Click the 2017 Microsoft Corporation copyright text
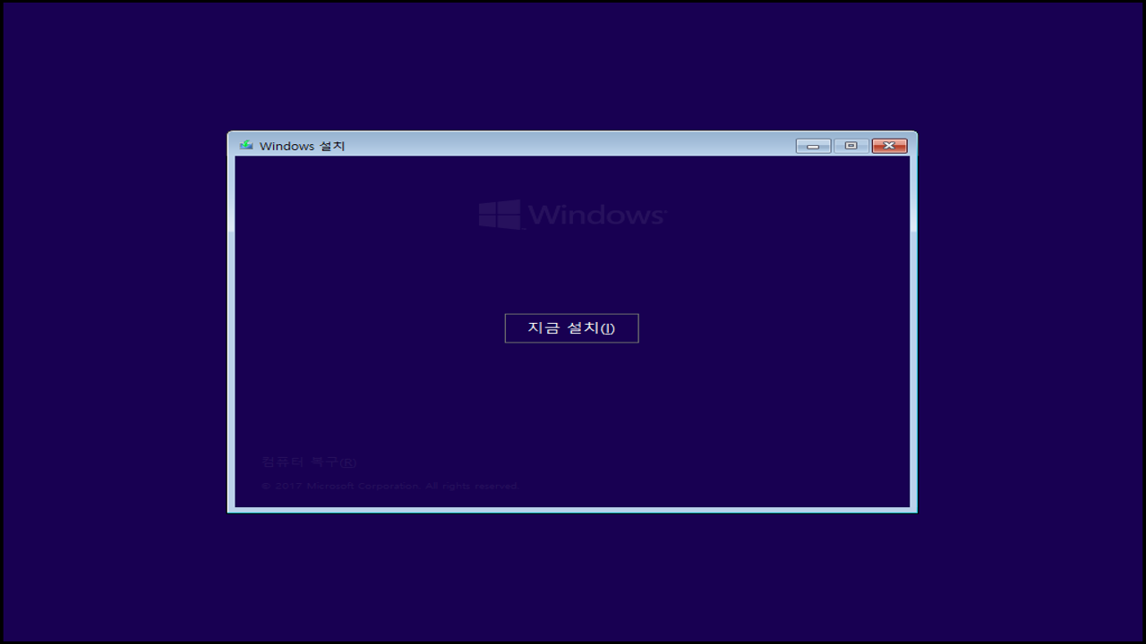 (x=389, y=486)
